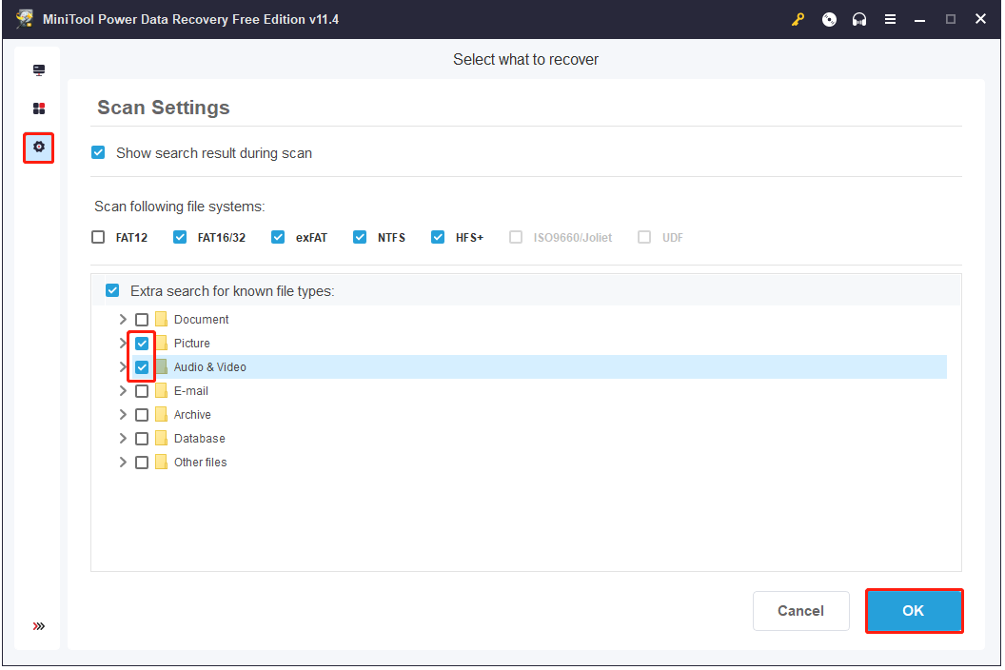This screenshot has height=670, width=1005.
Task: Click the Document folder icon
Action: (162, 319)
